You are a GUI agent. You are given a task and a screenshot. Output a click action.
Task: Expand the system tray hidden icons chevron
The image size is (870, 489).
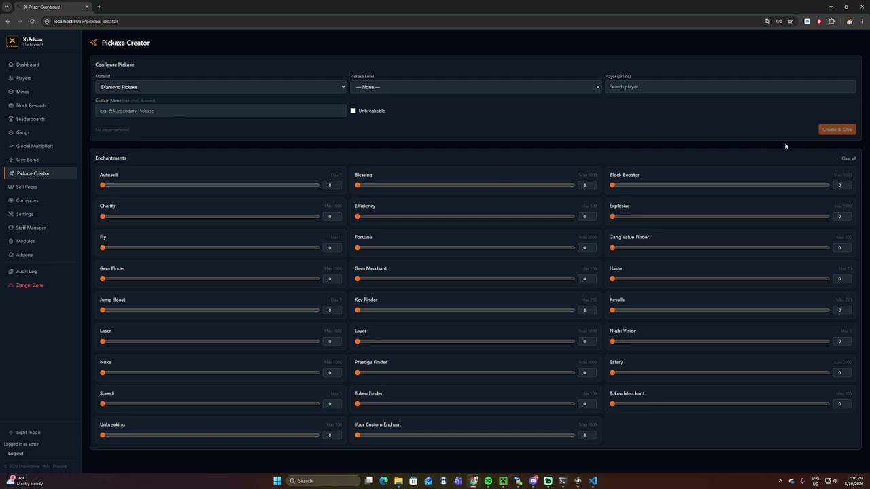pyautogui.click(x=780, y=481)
